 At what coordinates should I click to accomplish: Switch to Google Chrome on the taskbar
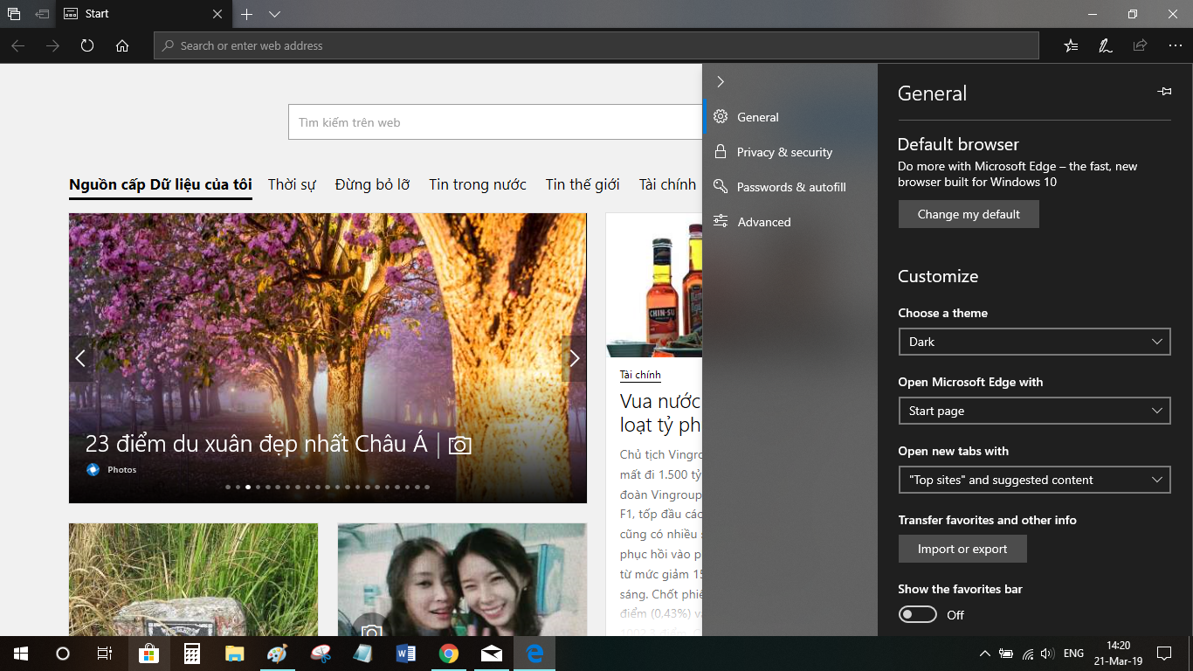(x=449, y=654)
